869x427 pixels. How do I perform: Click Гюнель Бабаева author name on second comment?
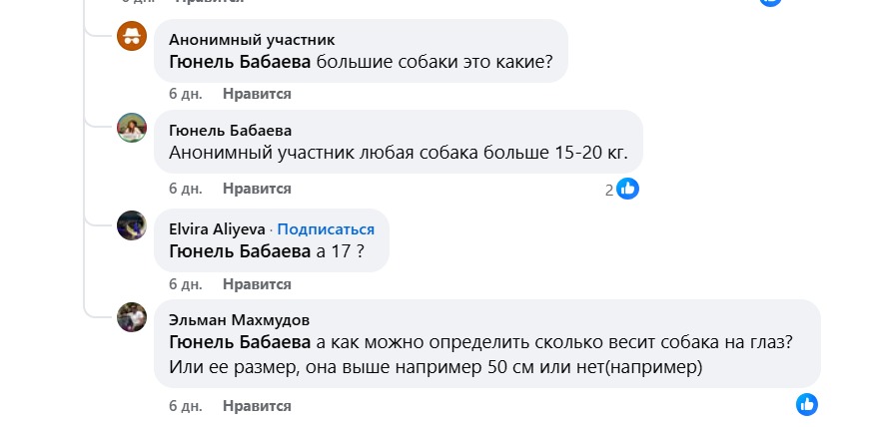point(230,131)
